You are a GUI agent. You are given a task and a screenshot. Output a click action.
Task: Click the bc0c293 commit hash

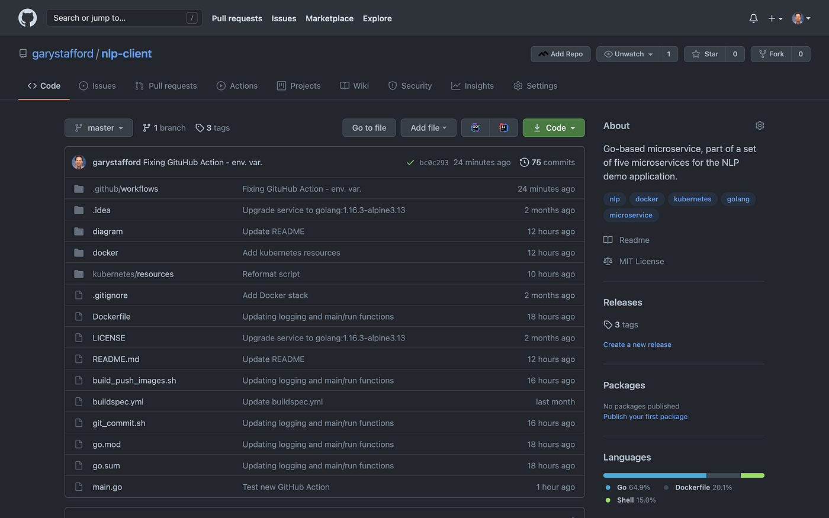[434, 162]
